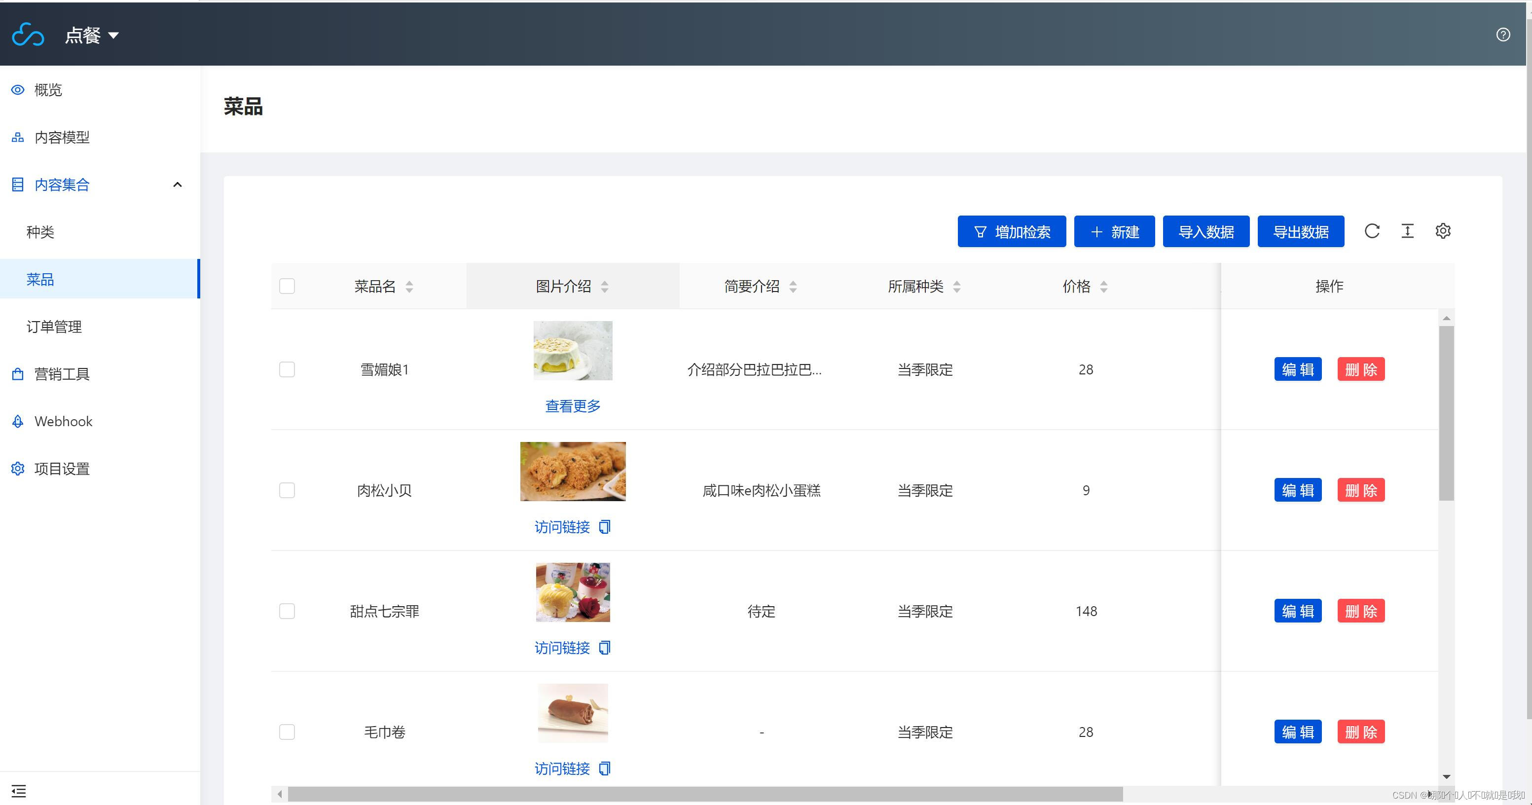This screenshot has width=1532, height=805.
Task: Copy link icon for 毛巾卷 row
Action: pyautogui.click(x=604, y=768)
